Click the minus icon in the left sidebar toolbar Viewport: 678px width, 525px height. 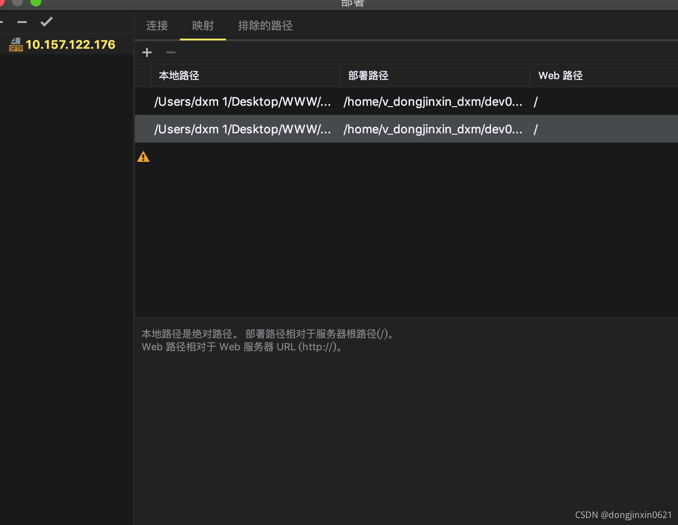[21, 21]
